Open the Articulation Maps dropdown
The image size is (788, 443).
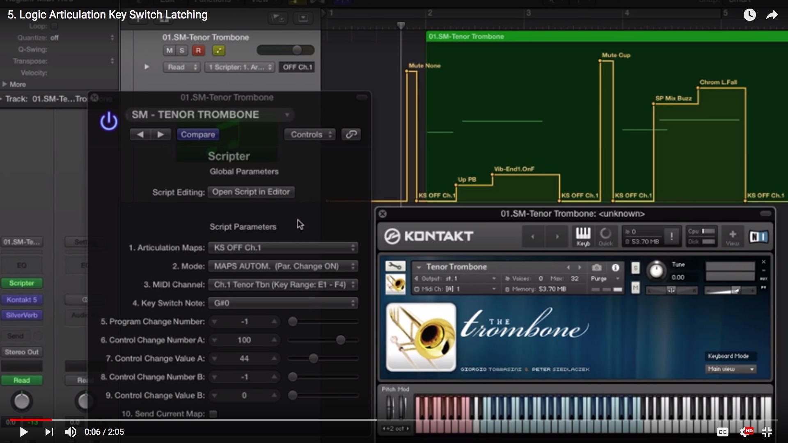point(283,248)
